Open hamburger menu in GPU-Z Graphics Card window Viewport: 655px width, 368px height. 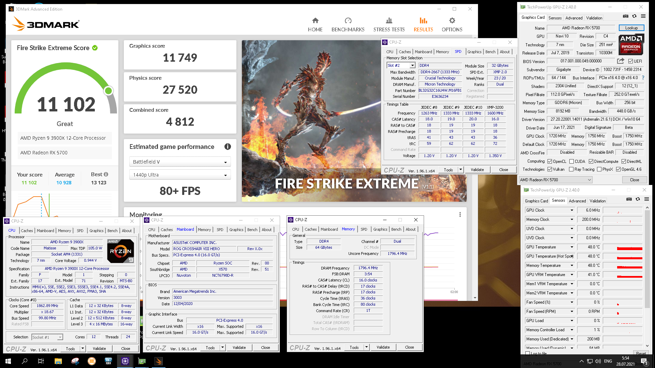click(x=643, y=16)
